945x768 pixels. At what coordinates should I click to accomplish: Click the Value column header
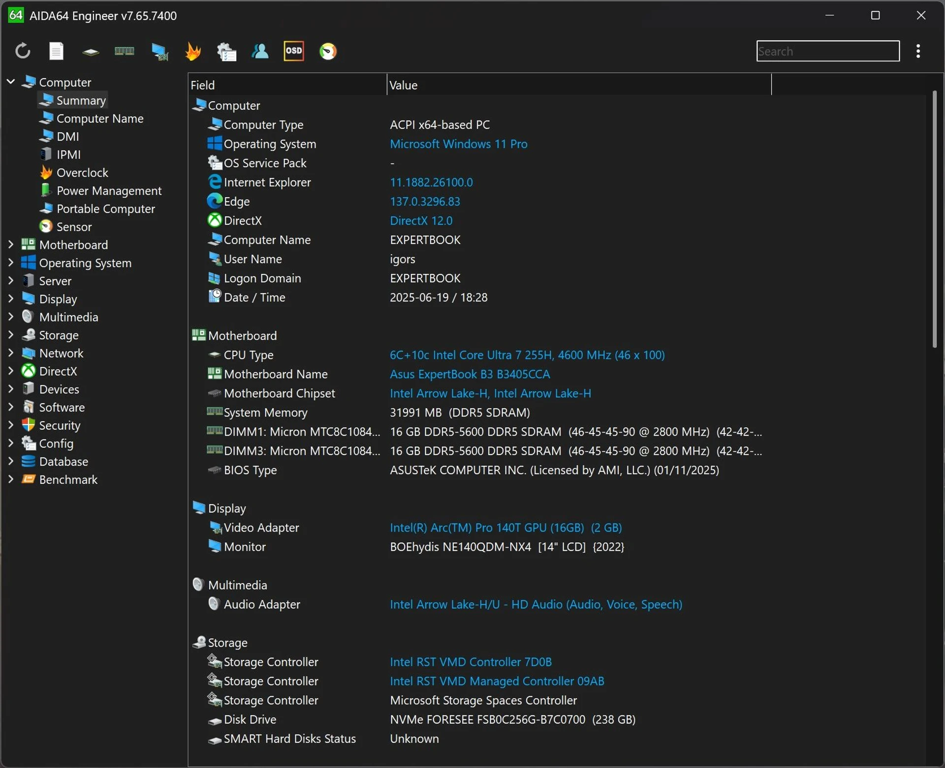(x=579, y=85)
